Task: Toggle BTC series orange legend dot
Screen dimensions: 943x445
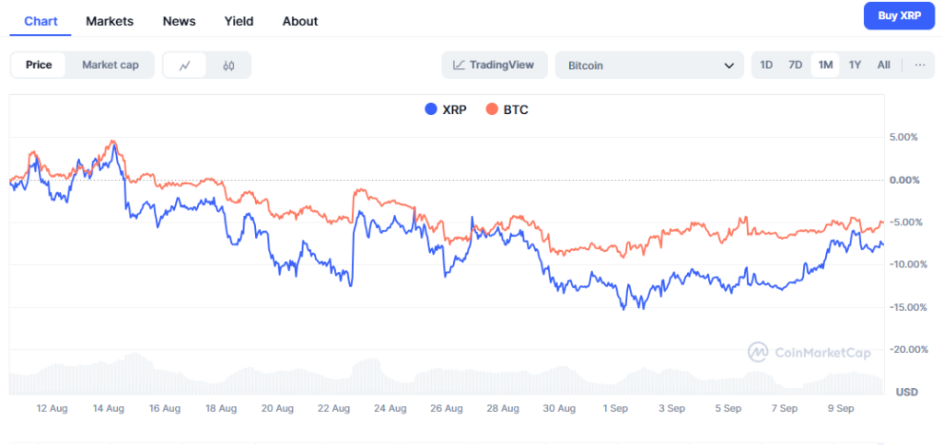Action: [x=492, y=109]
